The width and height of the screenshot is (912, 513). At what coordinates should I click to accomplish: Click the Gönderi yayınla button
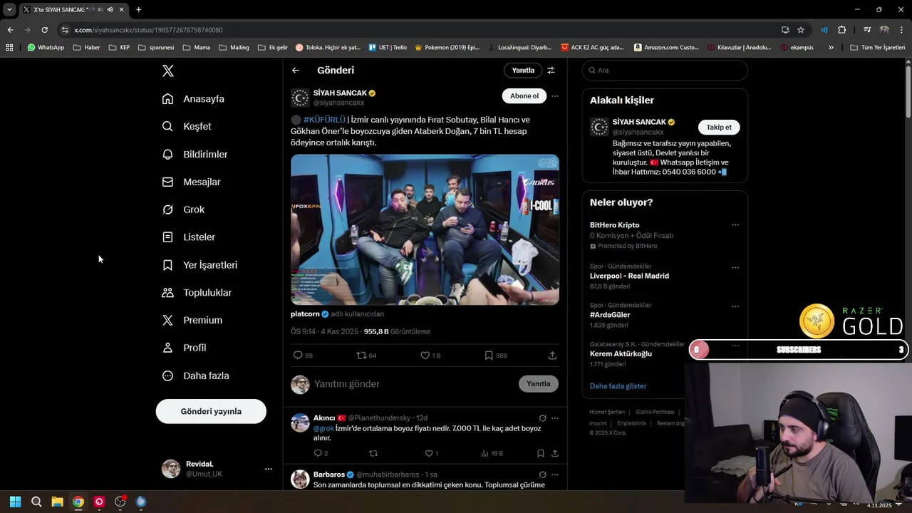tap(211, 411)
